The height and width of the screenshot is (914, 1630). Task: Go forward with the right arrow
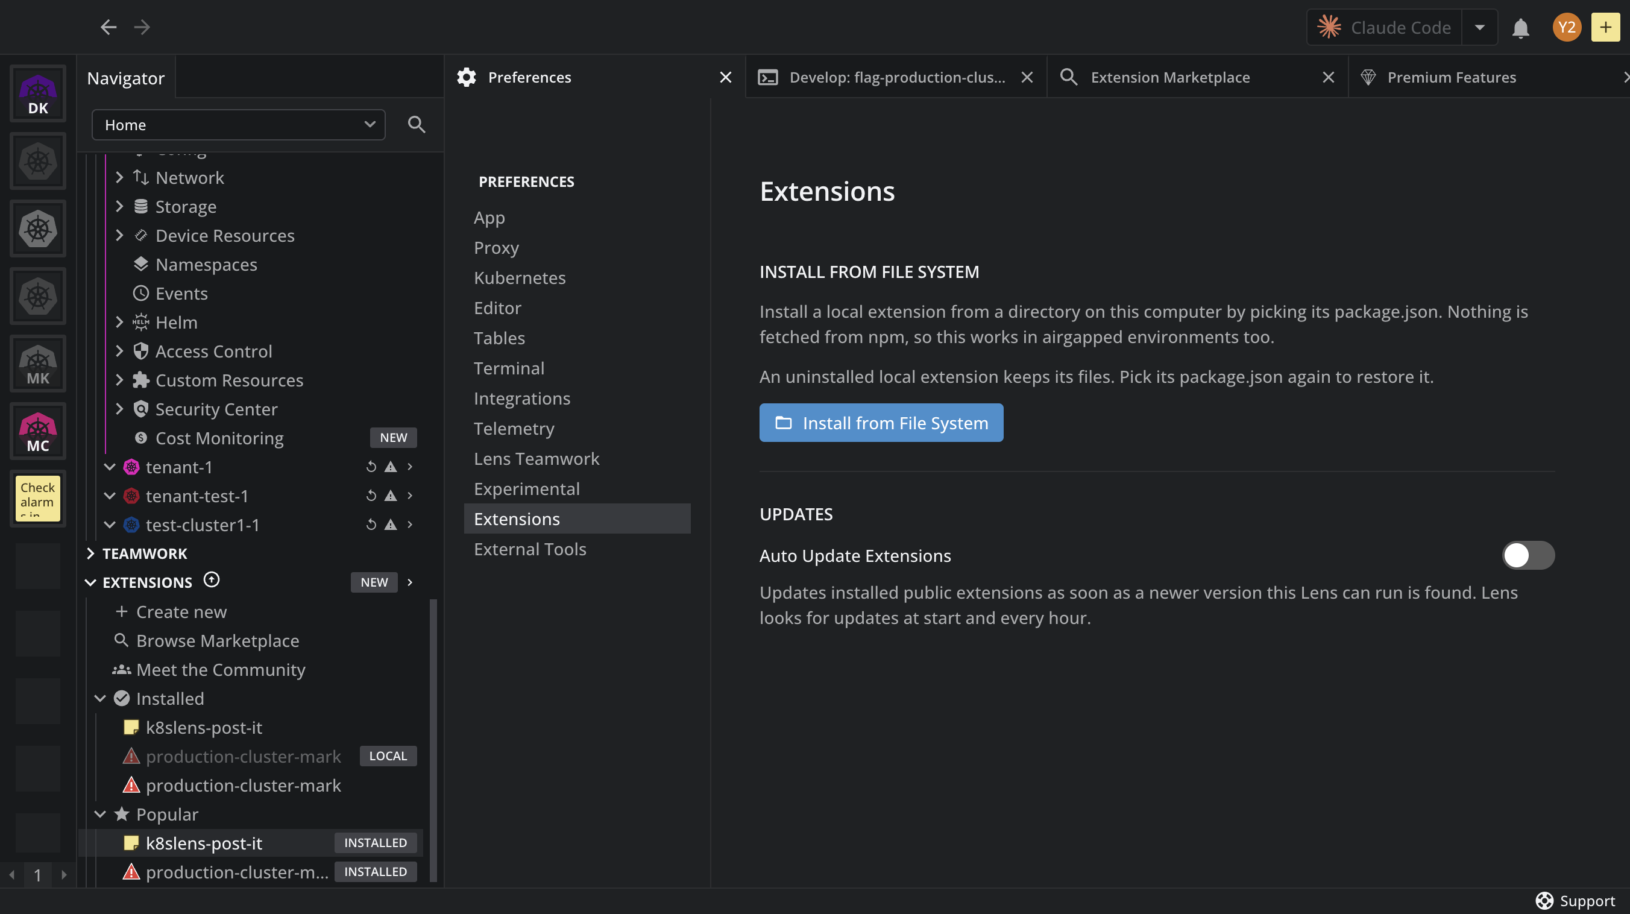click(142, 27)
